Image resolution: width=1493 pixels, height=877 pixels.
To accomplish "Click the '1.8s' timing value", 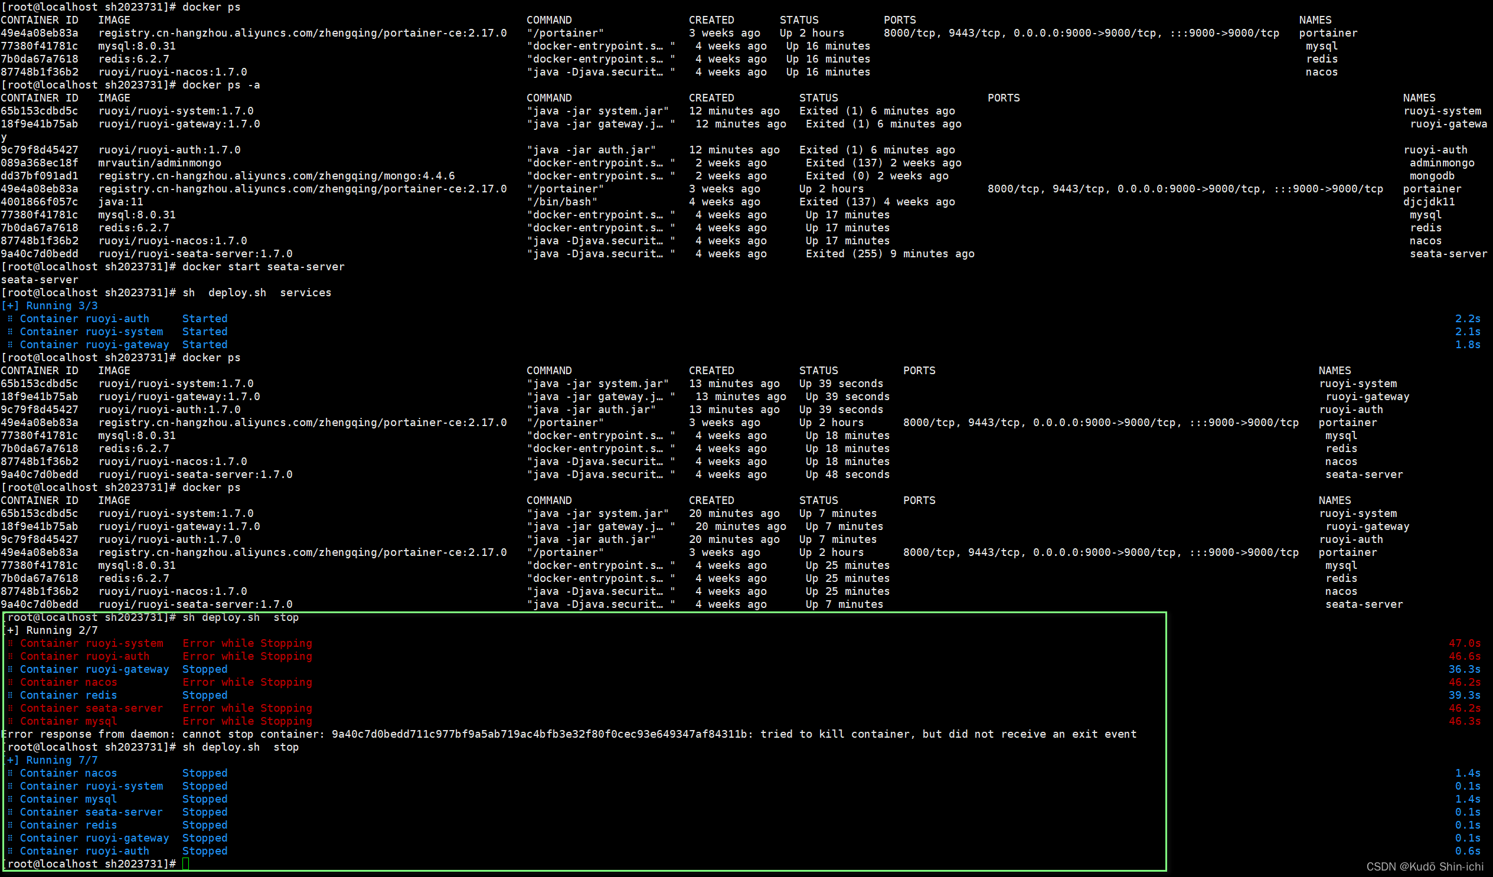I will click(1468, 345).
